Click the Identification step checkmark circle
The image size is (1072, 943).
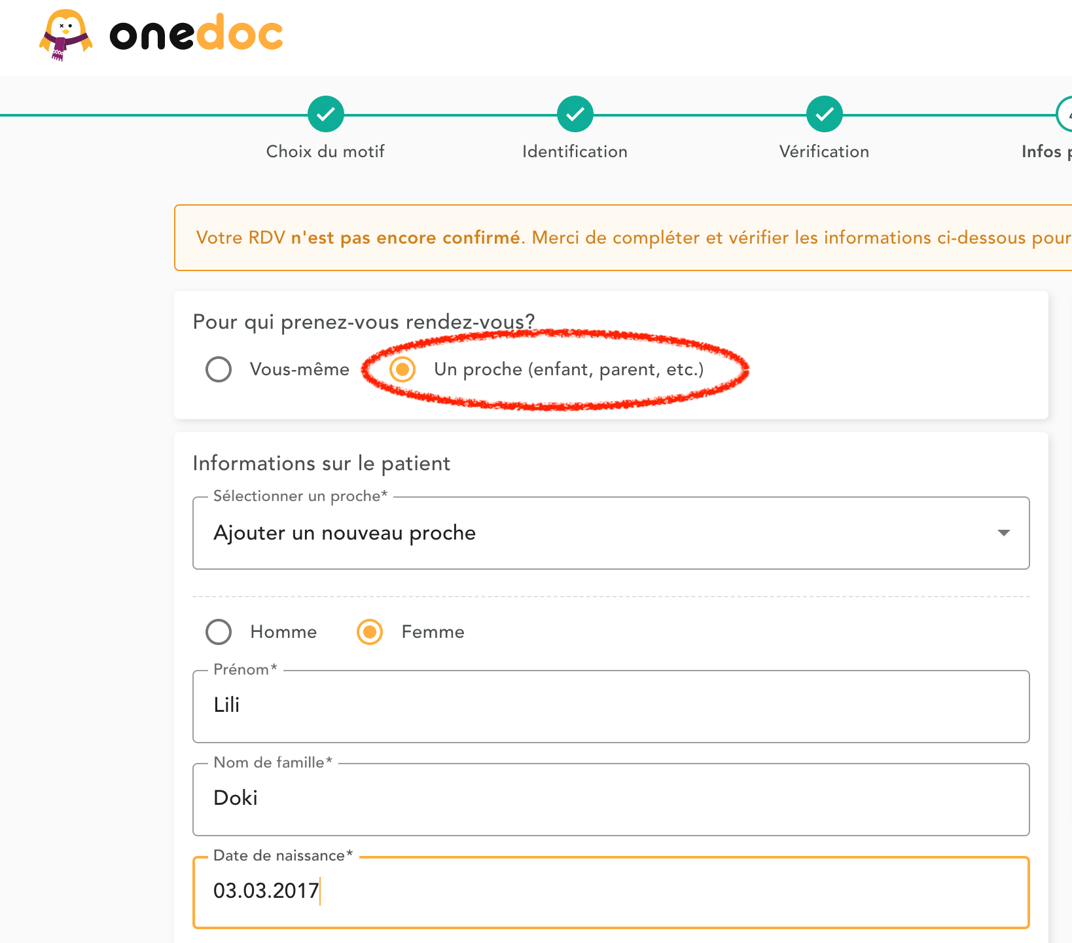pyautogui.click(x=575, y=115)
